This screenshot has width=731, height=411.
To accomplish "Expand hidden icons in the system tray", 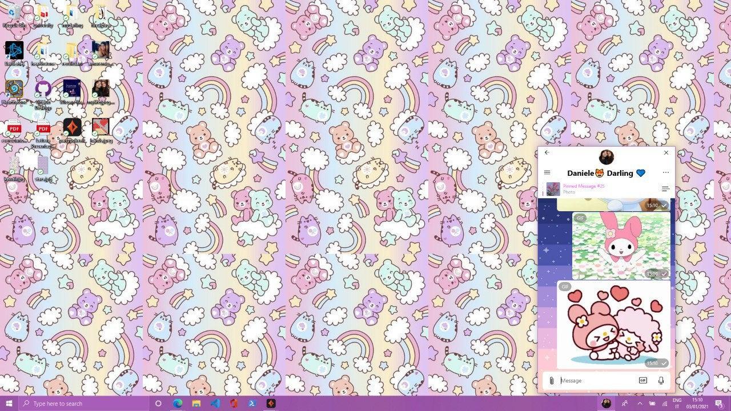I will (640, 404).
